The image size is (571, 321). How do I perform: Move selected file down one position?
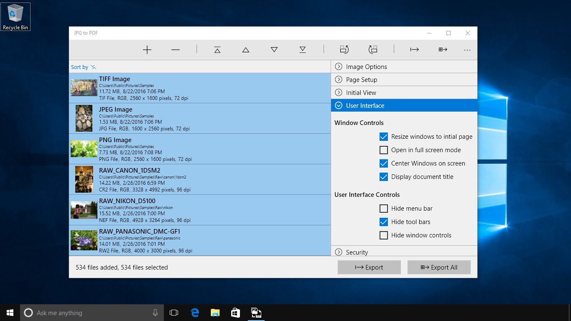(x=274, y=50)
